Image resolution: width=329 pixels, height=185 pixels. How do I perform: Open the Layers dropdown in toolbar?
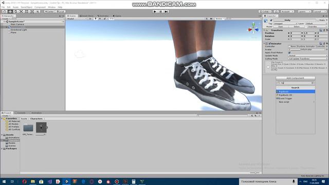(304, 11)
